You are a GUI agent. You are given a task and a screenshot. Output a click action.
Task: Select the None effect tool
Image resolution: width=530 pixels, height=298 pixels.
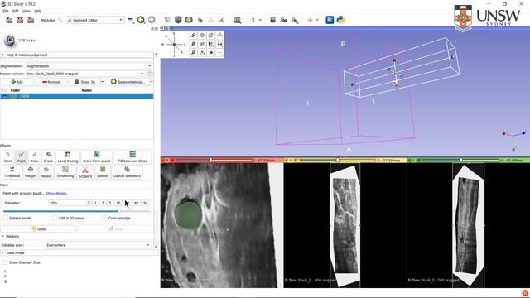pyautogui.click(x=7, y=157)
